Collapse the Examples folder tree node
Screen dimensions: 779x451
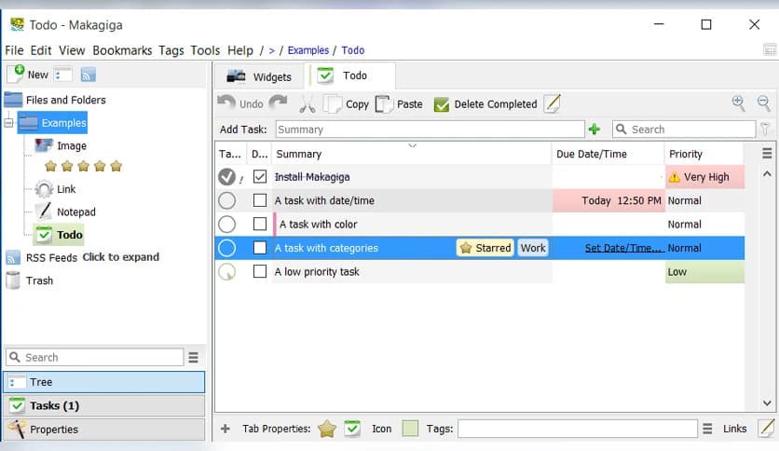pos(8,122)
